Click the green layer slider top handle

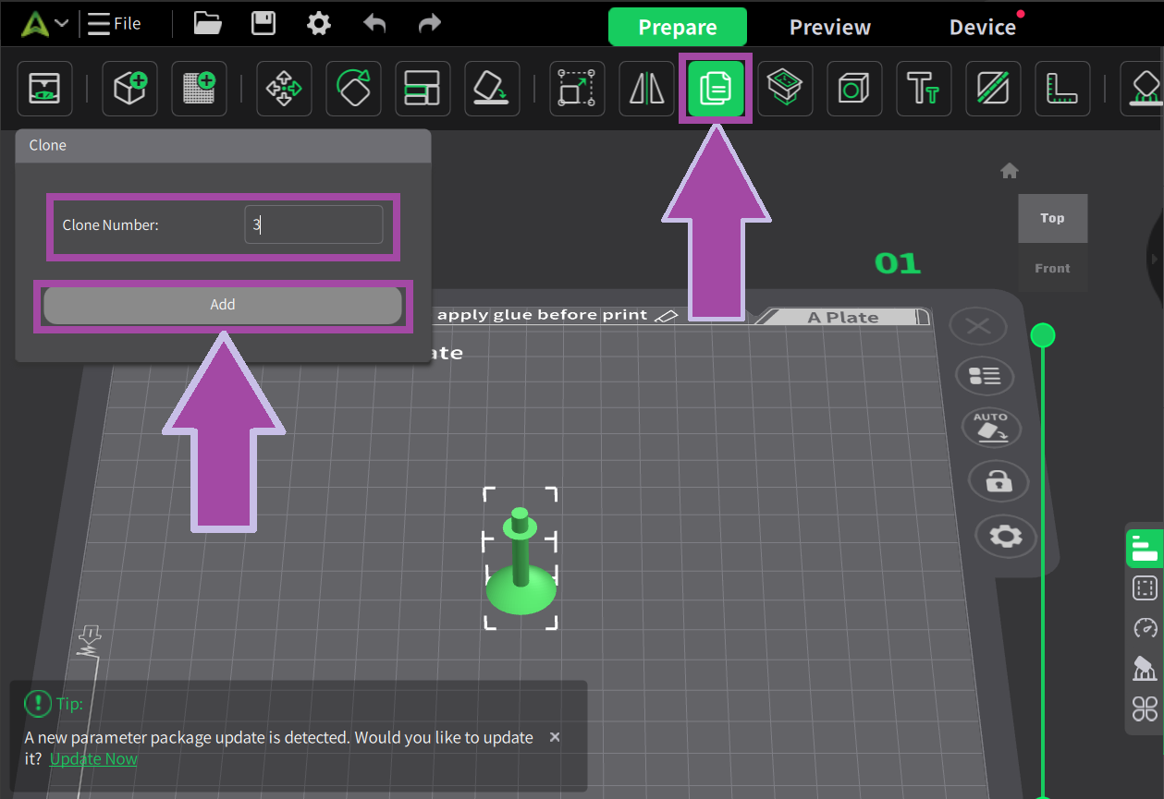click(x=1042, y=334)
